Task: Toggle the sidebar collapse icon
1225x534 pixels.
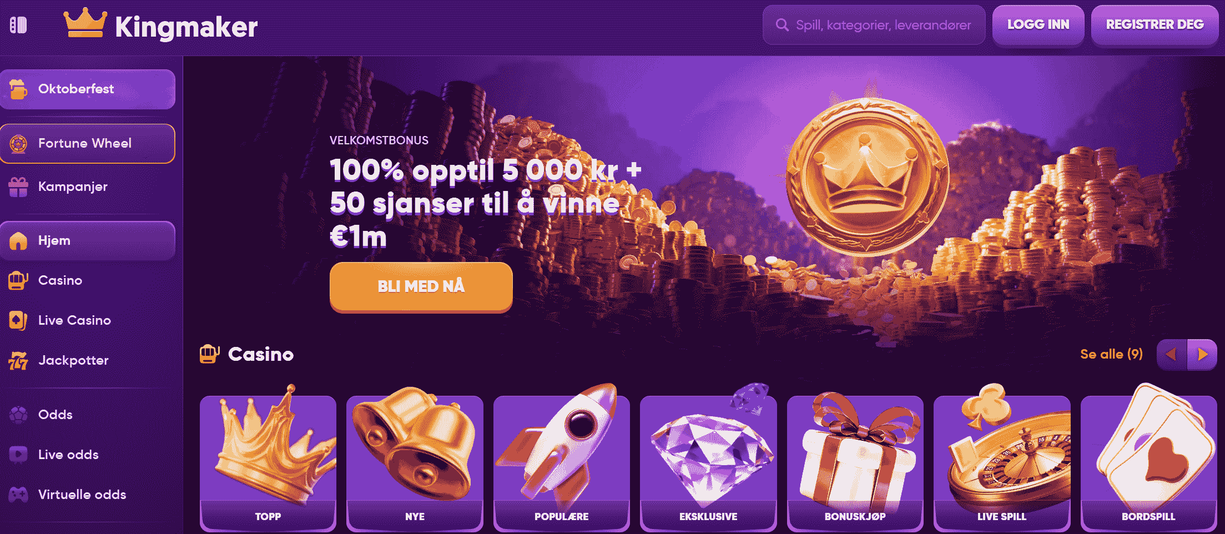Action: click(x=18, y=25)
